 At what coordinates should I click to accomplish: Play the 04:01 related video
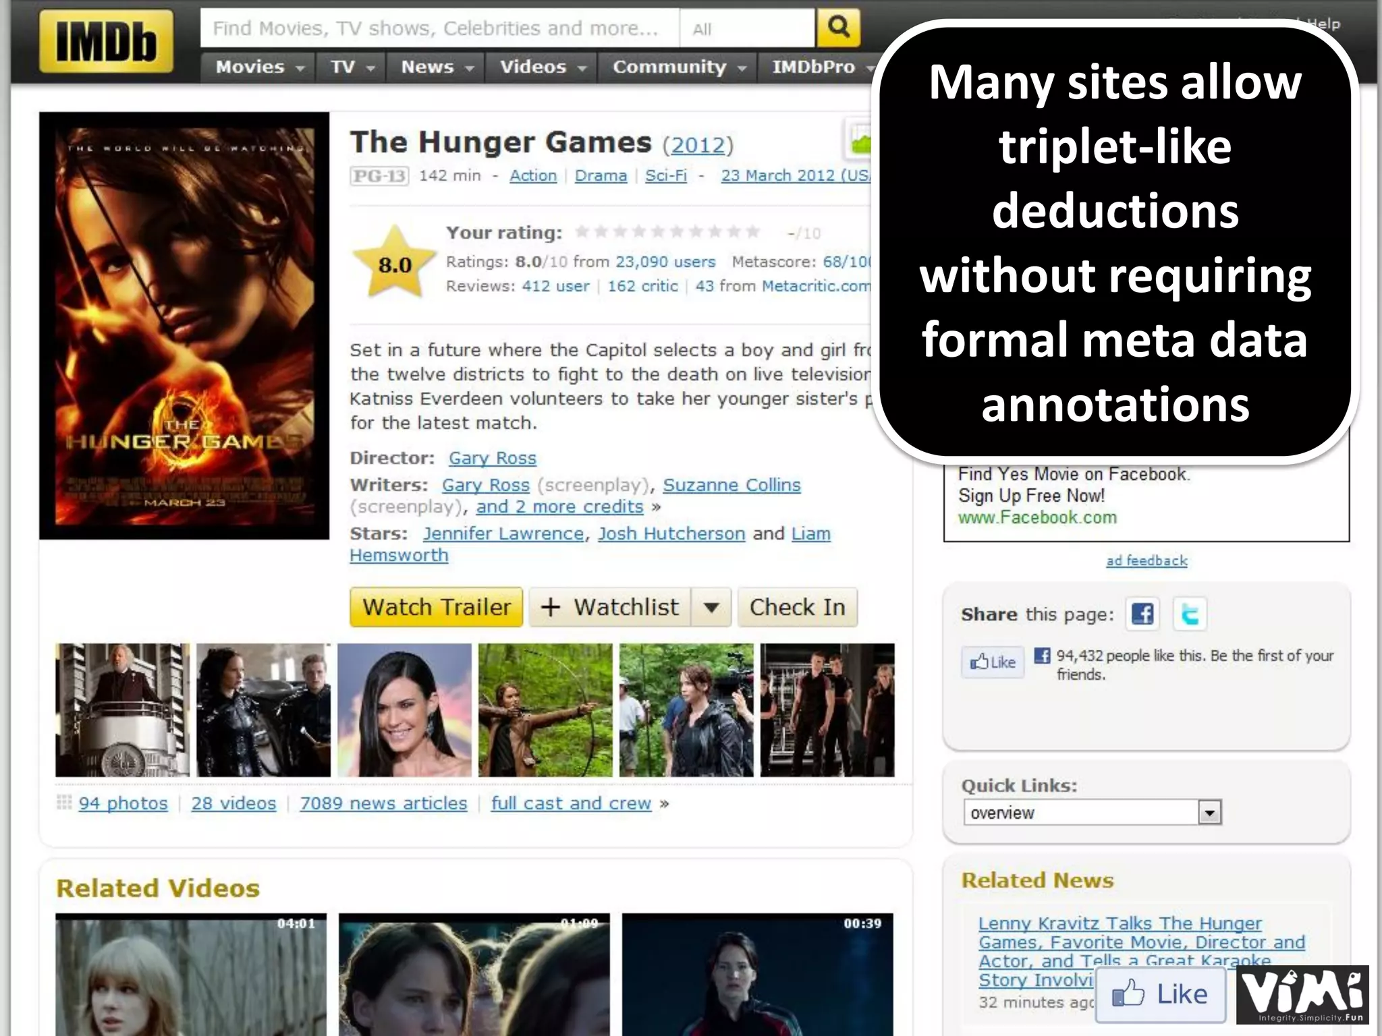click(191, 975)
